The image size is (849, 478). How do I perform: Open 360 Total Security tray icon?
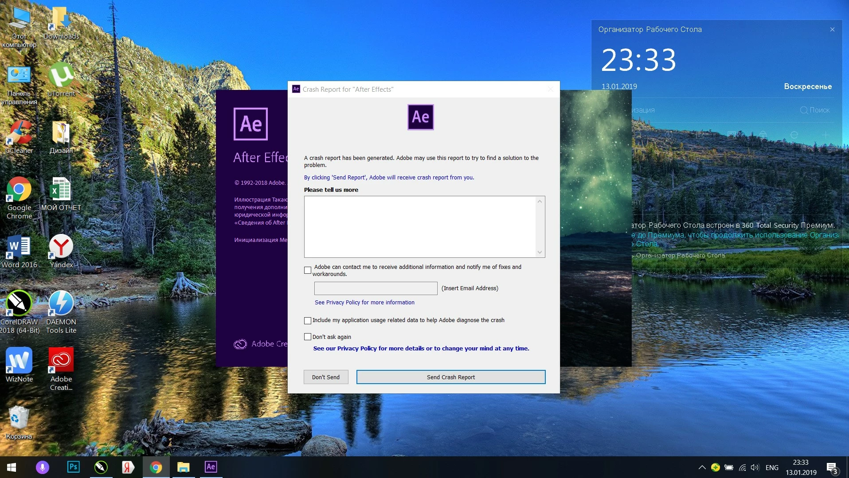coord(715,467)
